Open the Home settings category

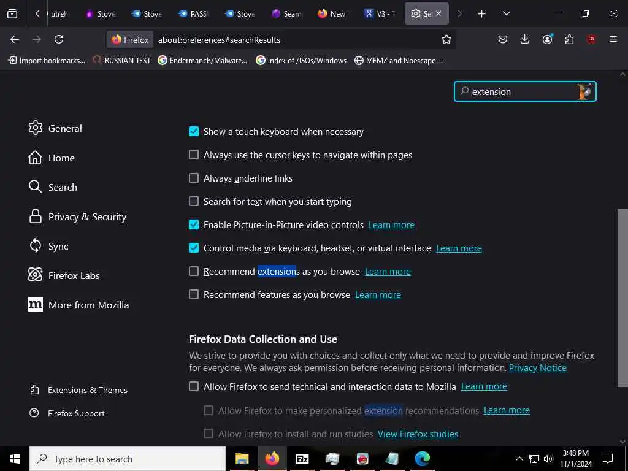click(x=52, y=158)
